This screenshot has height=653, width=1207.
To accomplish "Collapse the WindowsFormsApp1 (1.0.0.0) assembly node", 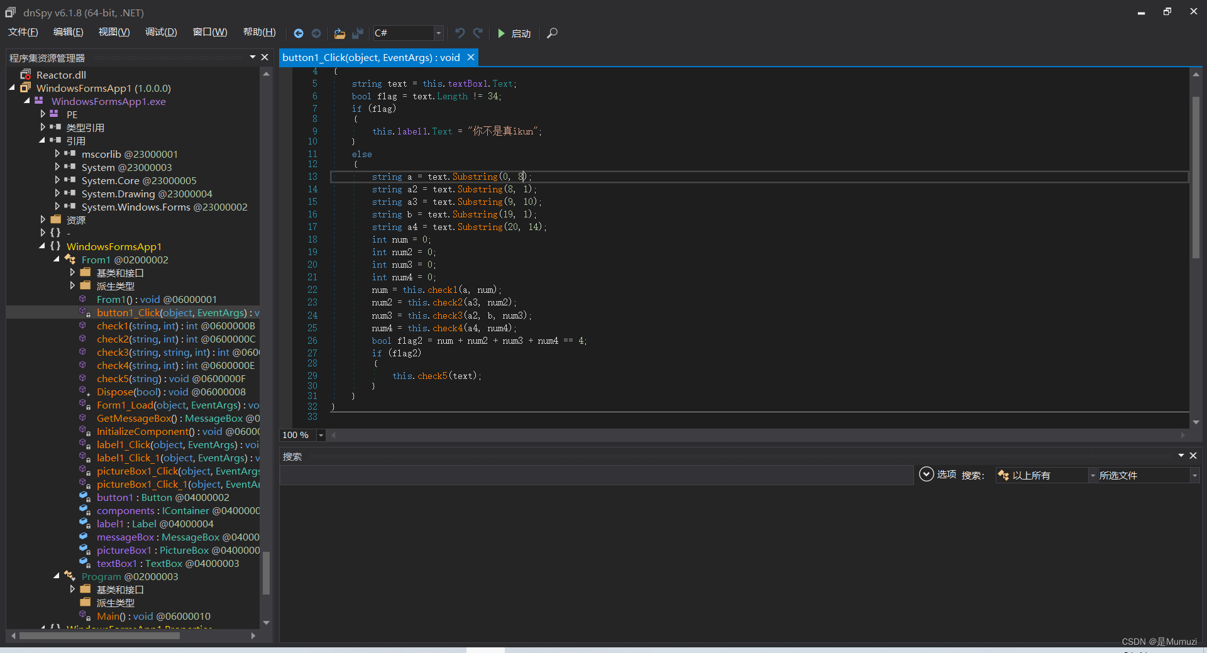I will (x=12, y=88).
